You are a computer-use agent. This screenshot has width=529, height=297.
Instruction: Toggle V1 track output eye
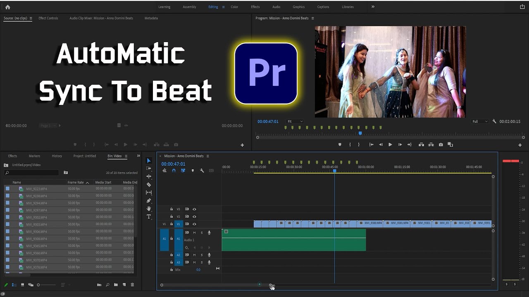194,224
